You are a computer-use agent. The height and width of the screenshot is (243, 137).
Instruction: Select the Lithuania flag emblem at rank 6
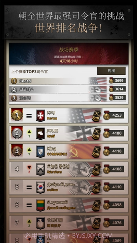click(40, 205)
